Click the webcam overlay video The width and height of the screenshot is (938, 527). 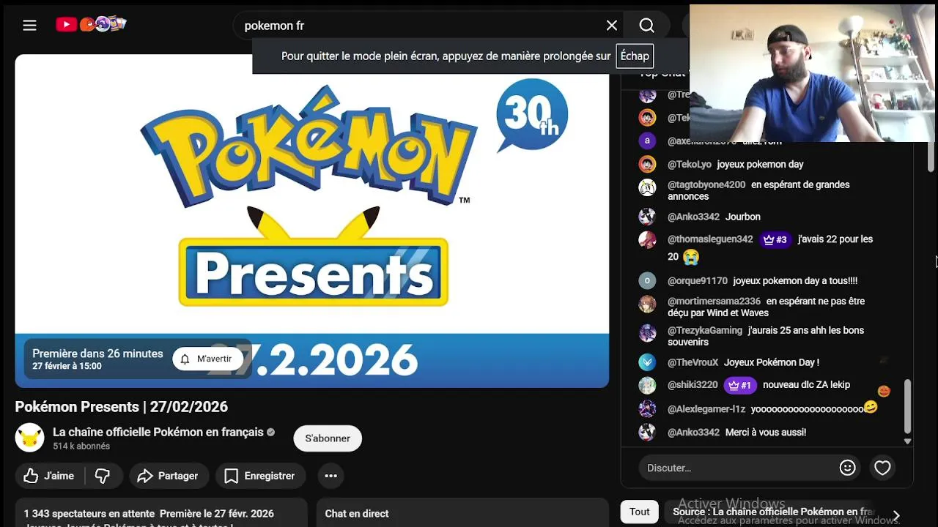pos(812,72)
